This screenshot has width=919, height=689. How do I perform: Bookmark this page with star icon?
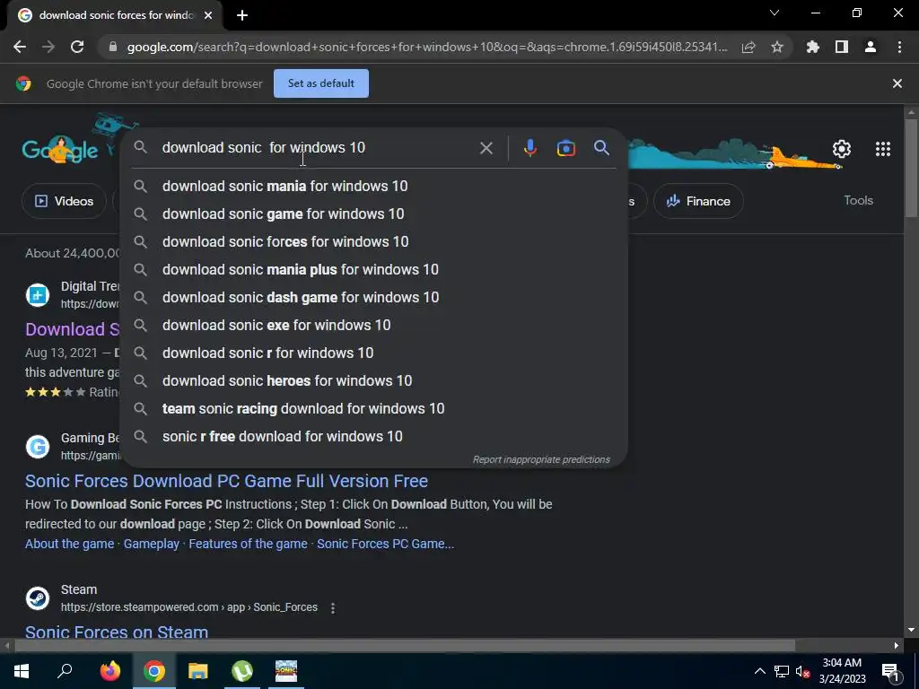pyautogui.click(x=777, y=47)
